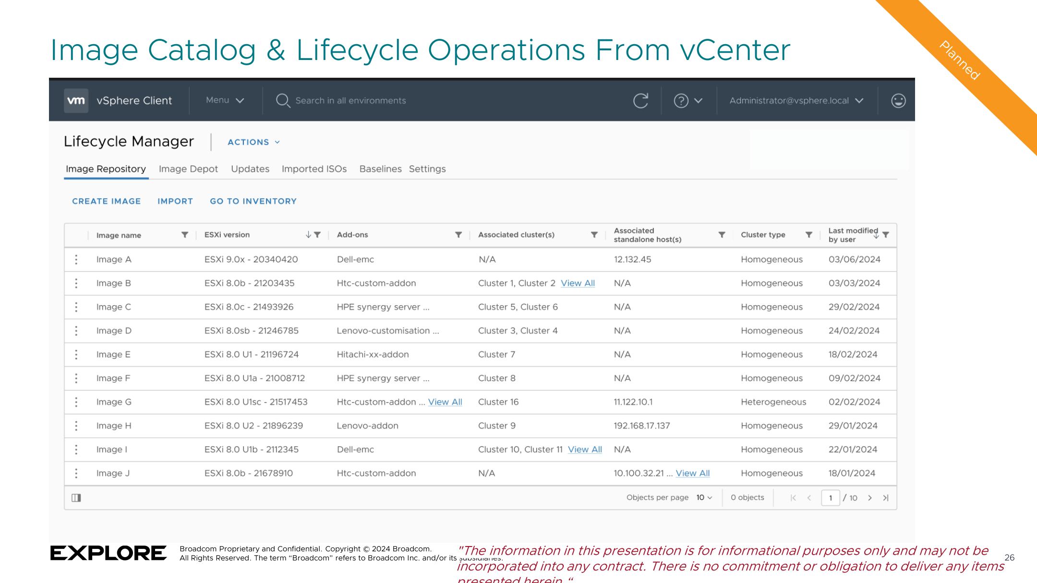This screenshot has height=583, width=1037.
Task: Click the column visibility toggle icon
Action: (76, 498)
